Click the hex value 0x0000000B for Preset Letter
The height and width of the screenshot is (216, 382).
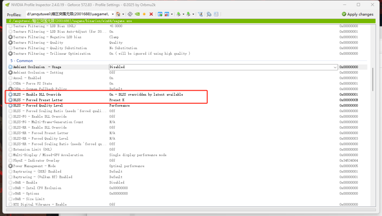(x=349, y=100)
